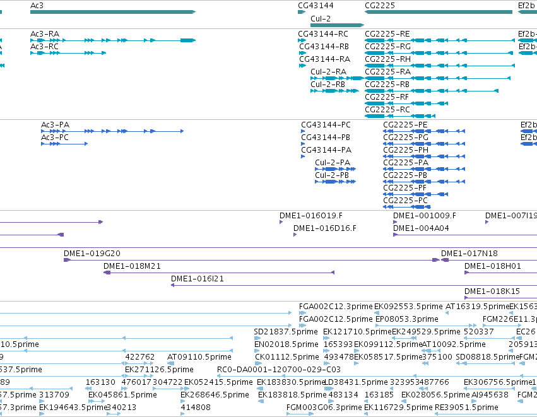Click transcript label CG43144-RB
Screen dimensions: 537x417
tap(324, 47)
